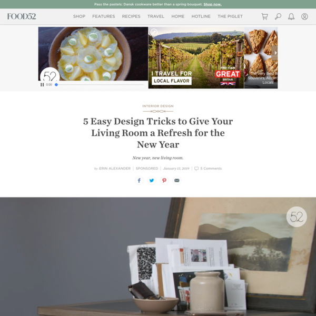Share article on Facebook

(x=139, y=180)
